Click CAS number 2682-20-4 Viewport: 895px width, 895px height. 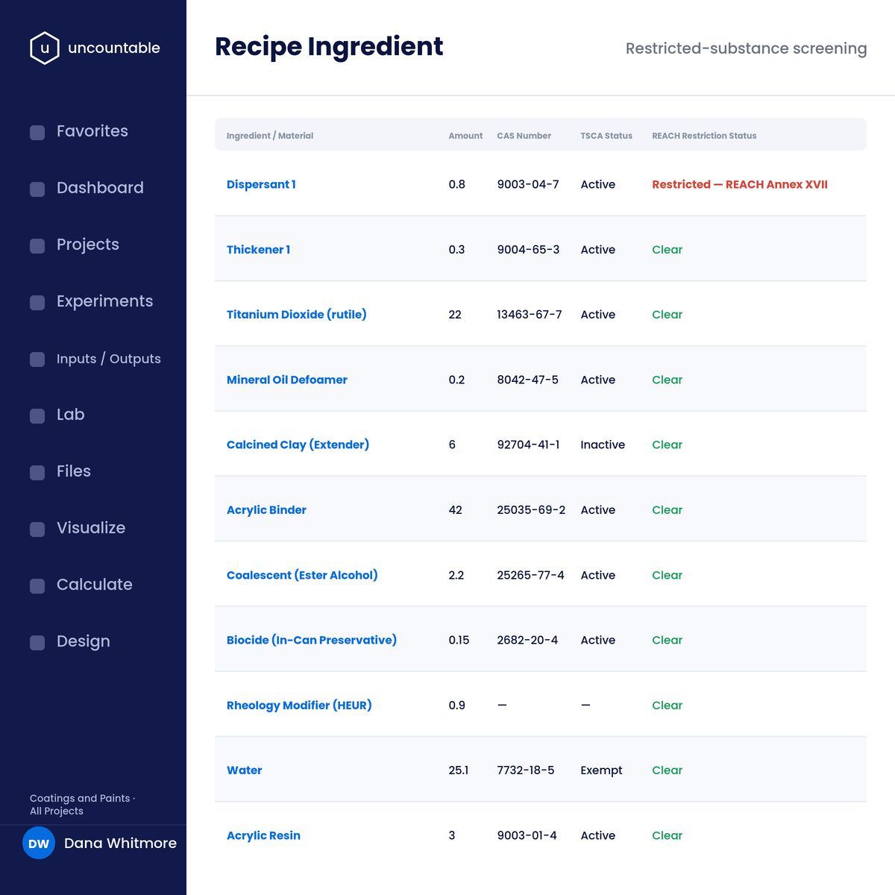[527, 640]
